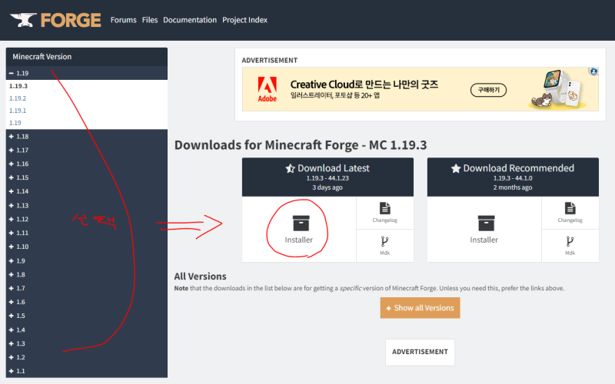Image resolution: width=615 pixels, height=384 pixels.
Task: Select the plain 1.19 version link
Action: pos(15,123)
